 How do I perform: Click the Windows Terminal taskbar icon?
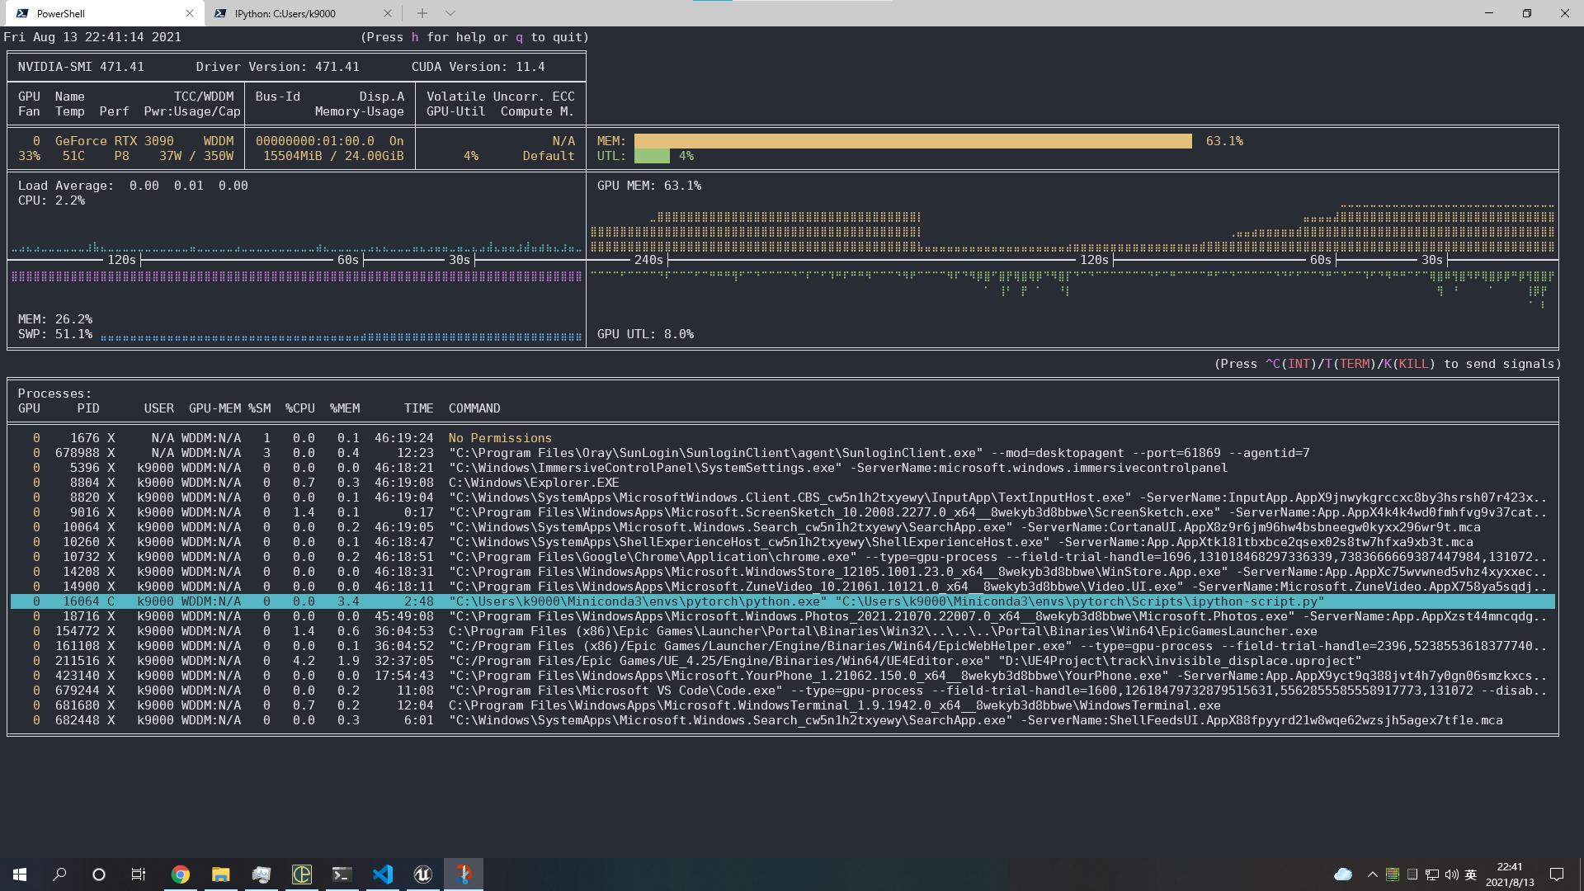(342, 874)
